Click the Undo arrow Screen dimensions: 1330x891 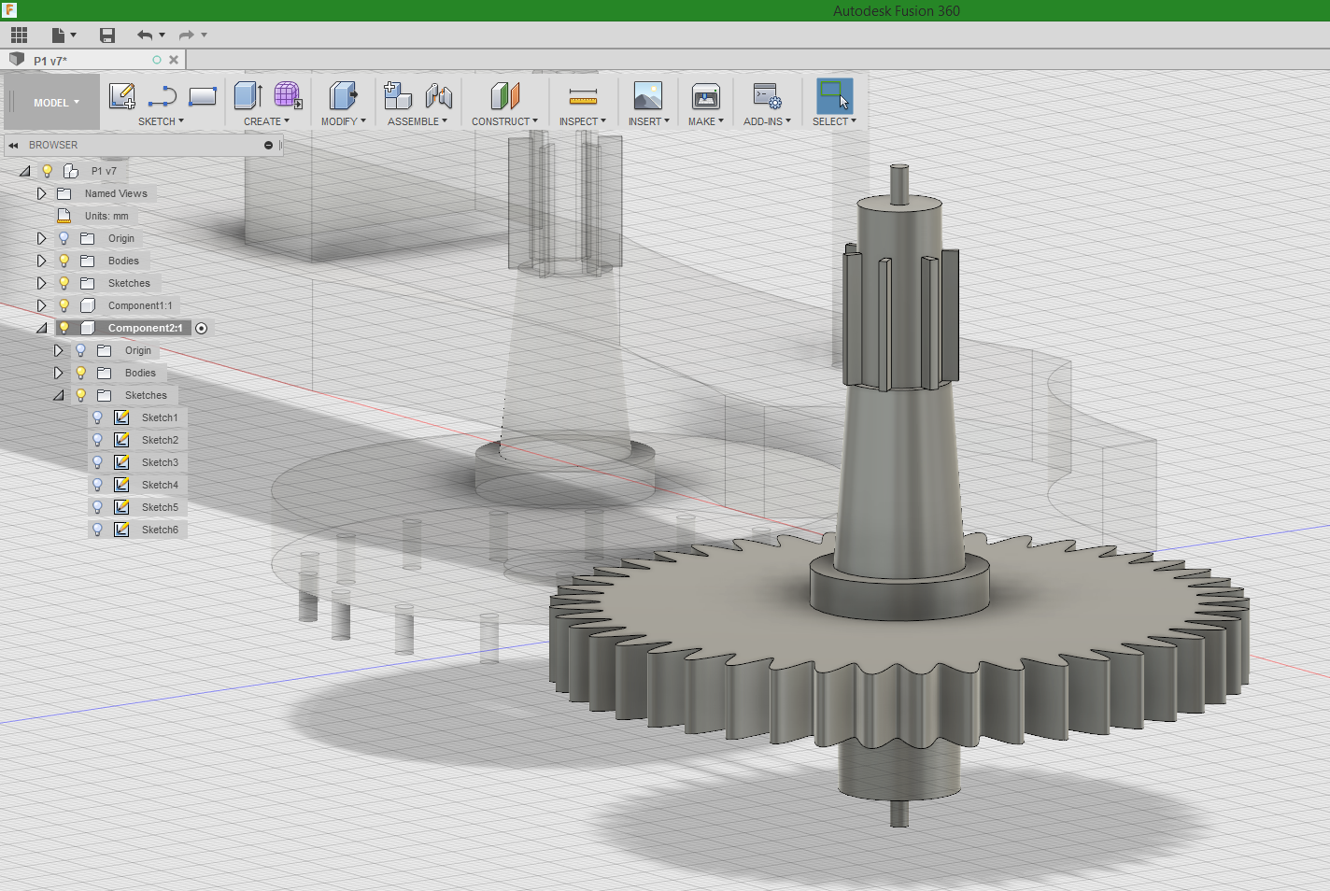coord(145,35)
